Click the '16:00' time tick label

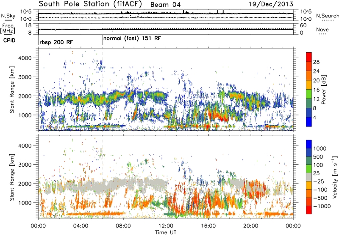pyautogui.click(x=208, y=226)
